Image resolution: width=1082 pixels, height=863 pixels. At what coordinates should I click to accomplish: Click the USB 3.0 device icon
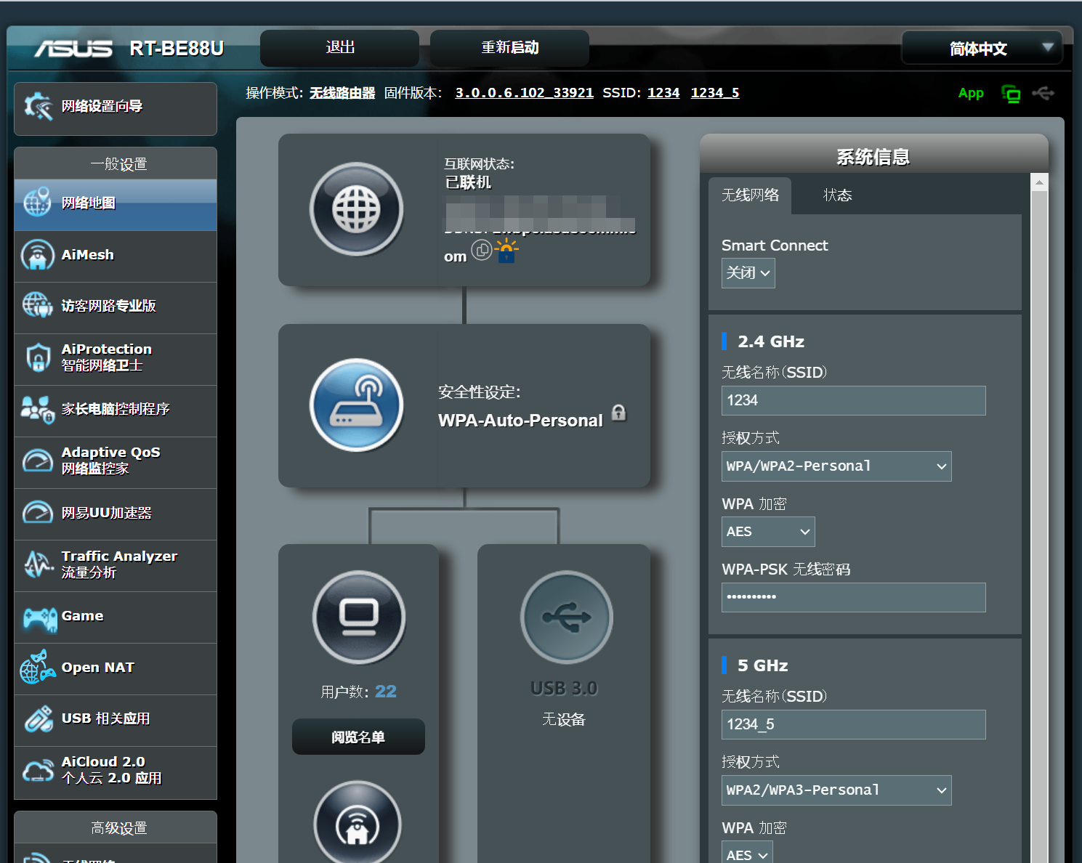(567, 617)
